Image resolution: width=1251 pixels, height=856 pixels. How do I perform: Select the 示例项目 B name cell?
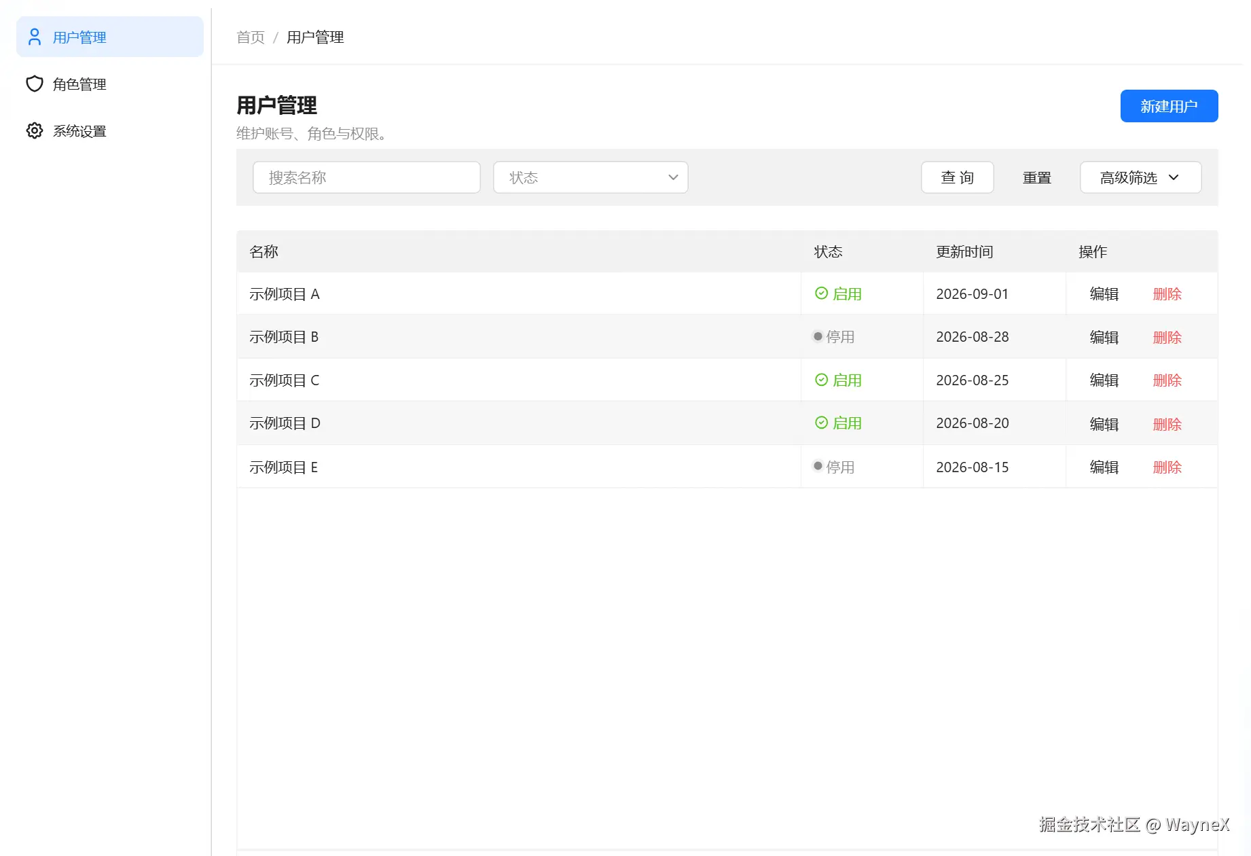[x=519, y=336]
